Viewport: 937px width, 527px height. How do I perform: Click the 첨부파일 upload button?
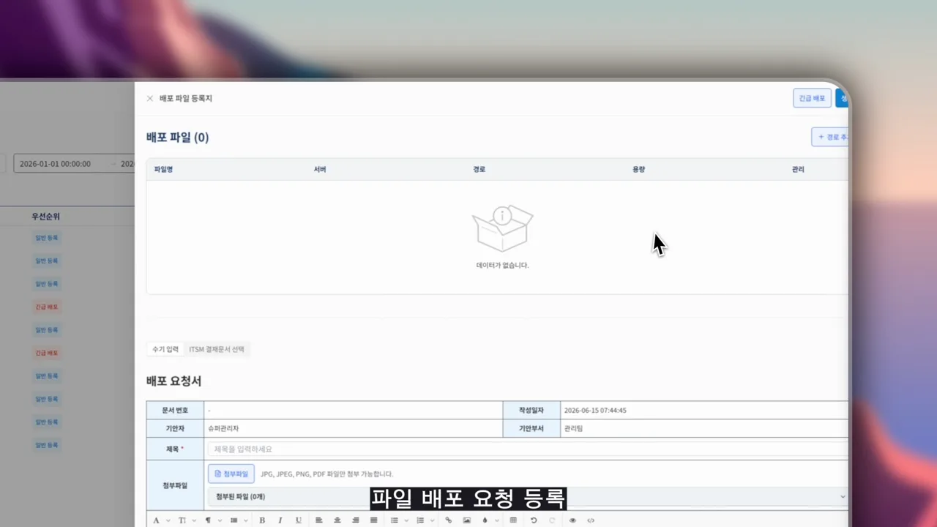231,474
